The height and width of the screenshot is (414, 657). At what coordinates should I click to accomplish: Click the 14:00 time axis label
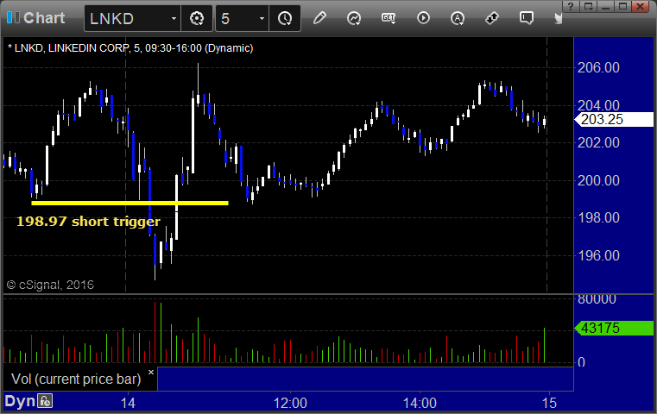420,403
